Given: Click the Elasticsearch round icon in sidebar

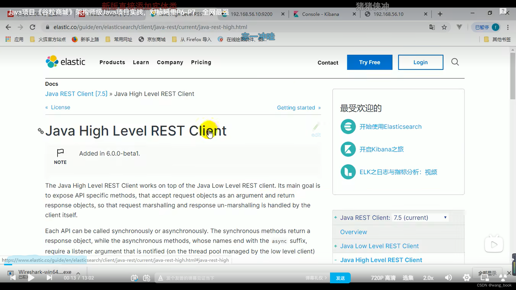Looking at the screenshot, I should [348, 126].
